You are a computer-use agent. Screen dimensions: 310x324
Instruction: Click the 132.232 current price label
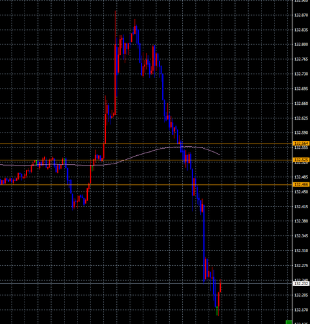[x=302, y=284]
